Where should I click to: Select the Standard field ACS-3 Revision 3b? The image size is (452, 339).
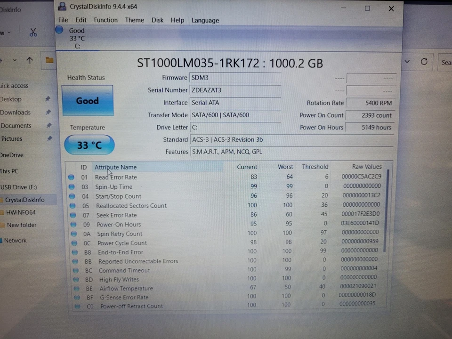coord(292,139)
